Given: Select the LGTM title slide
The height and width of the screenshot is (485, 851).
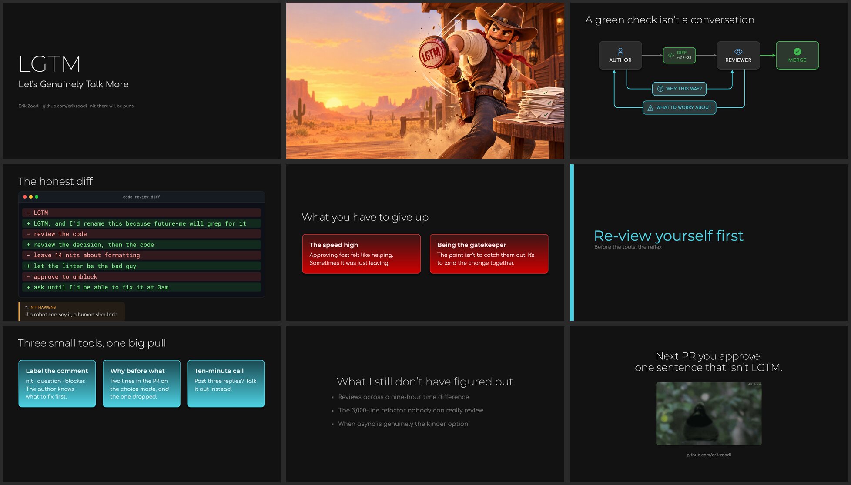Looking at the screenshot, I should pyautogui.click(x=141, y=81).
